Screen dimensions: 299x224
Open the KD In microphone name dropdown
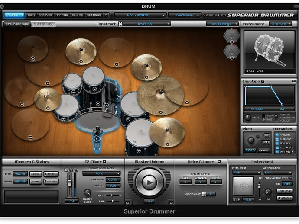click(x=101, y=173)
